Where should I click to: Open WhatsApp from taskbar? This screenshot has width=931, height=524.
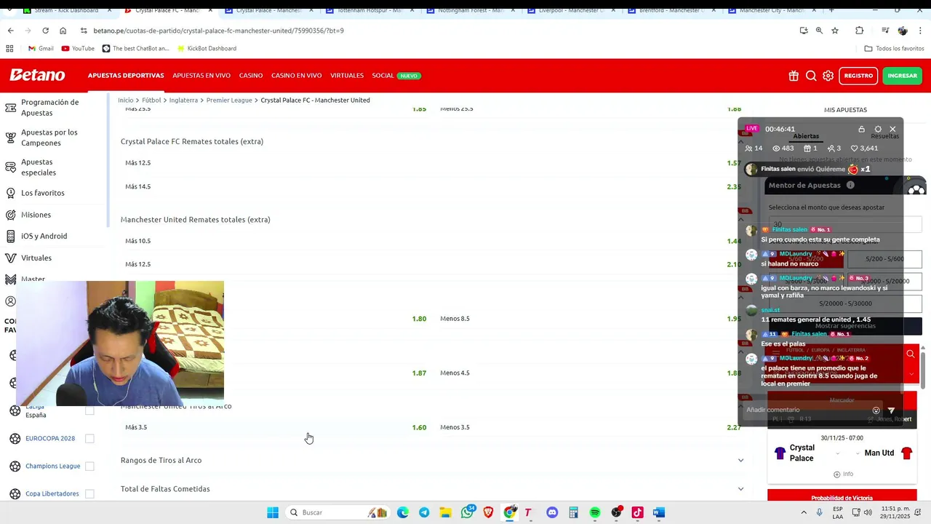point(467,512)
